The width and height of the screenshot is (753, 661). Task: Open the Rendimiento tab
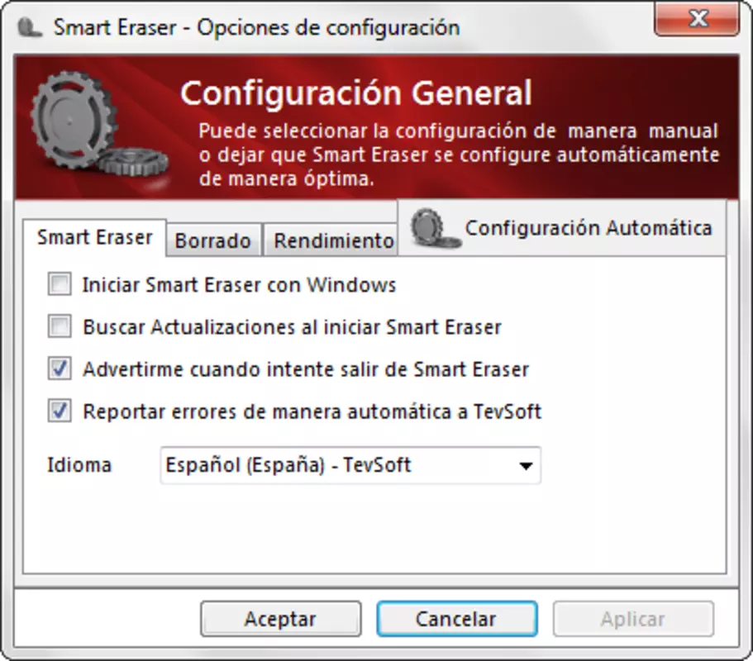tap(332, 240)
